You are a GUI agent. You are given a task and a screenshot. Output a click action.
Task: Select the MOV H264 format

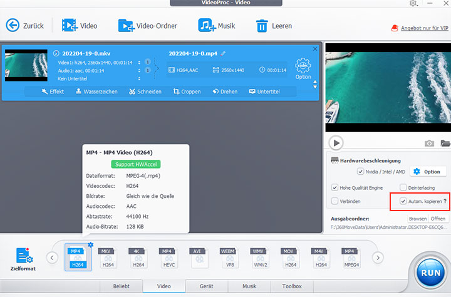click(x=290, y=258)
